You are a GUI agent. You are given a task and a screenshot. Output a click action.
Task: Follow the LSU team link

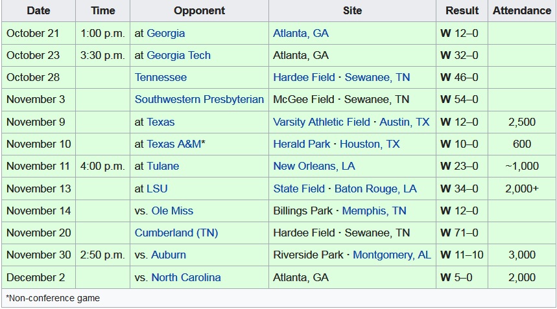point(157,189)
